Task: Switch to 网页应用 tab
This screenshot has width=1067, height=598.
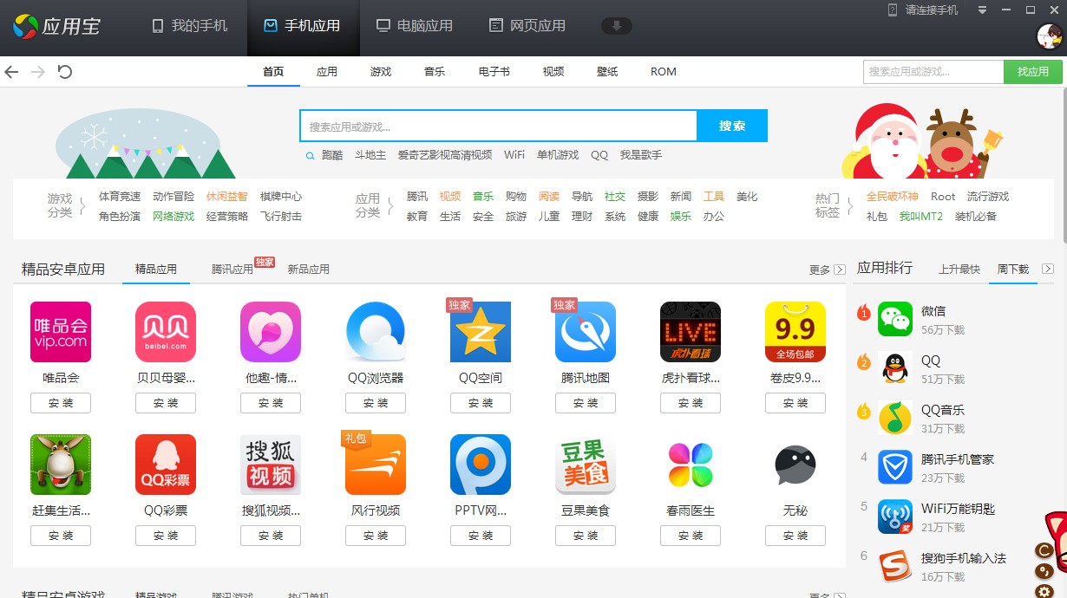Action: 527,26
